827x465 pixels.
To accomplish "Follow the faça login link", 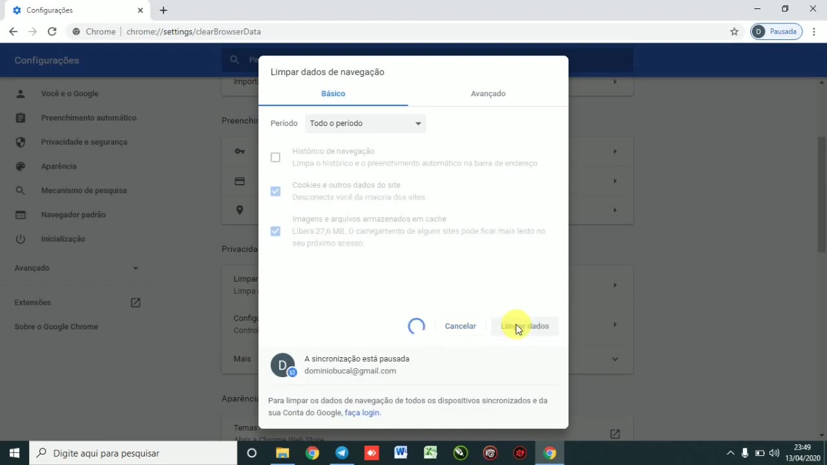I will pos(362,413).
